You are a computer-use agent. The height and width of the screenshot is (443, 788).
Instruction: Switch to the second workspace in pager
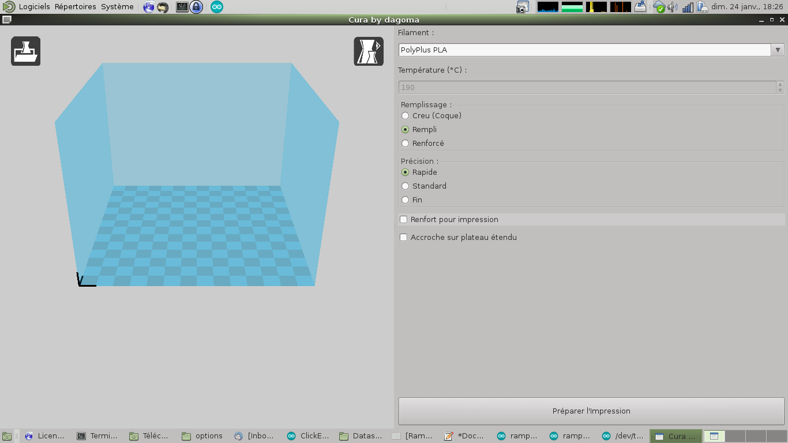click(735, 436)
